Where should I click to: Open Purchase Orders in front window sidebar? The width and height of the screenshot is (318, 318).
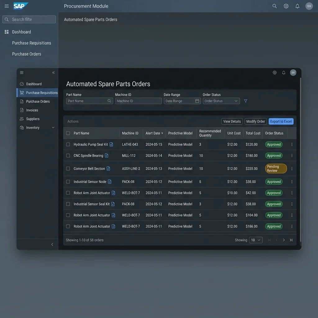coord(38,102)
